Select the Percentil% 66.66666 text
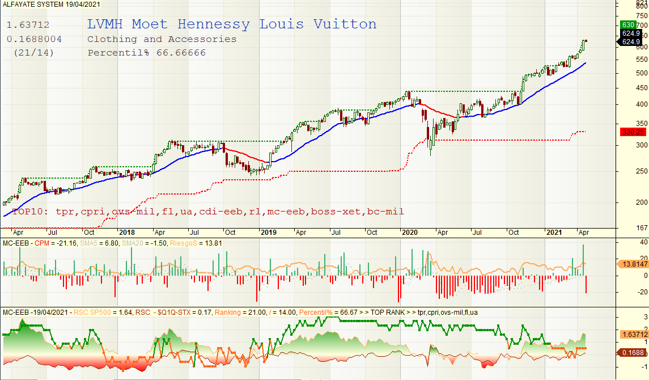The width and height of the screenshot is (649, 380). (147, 53)
